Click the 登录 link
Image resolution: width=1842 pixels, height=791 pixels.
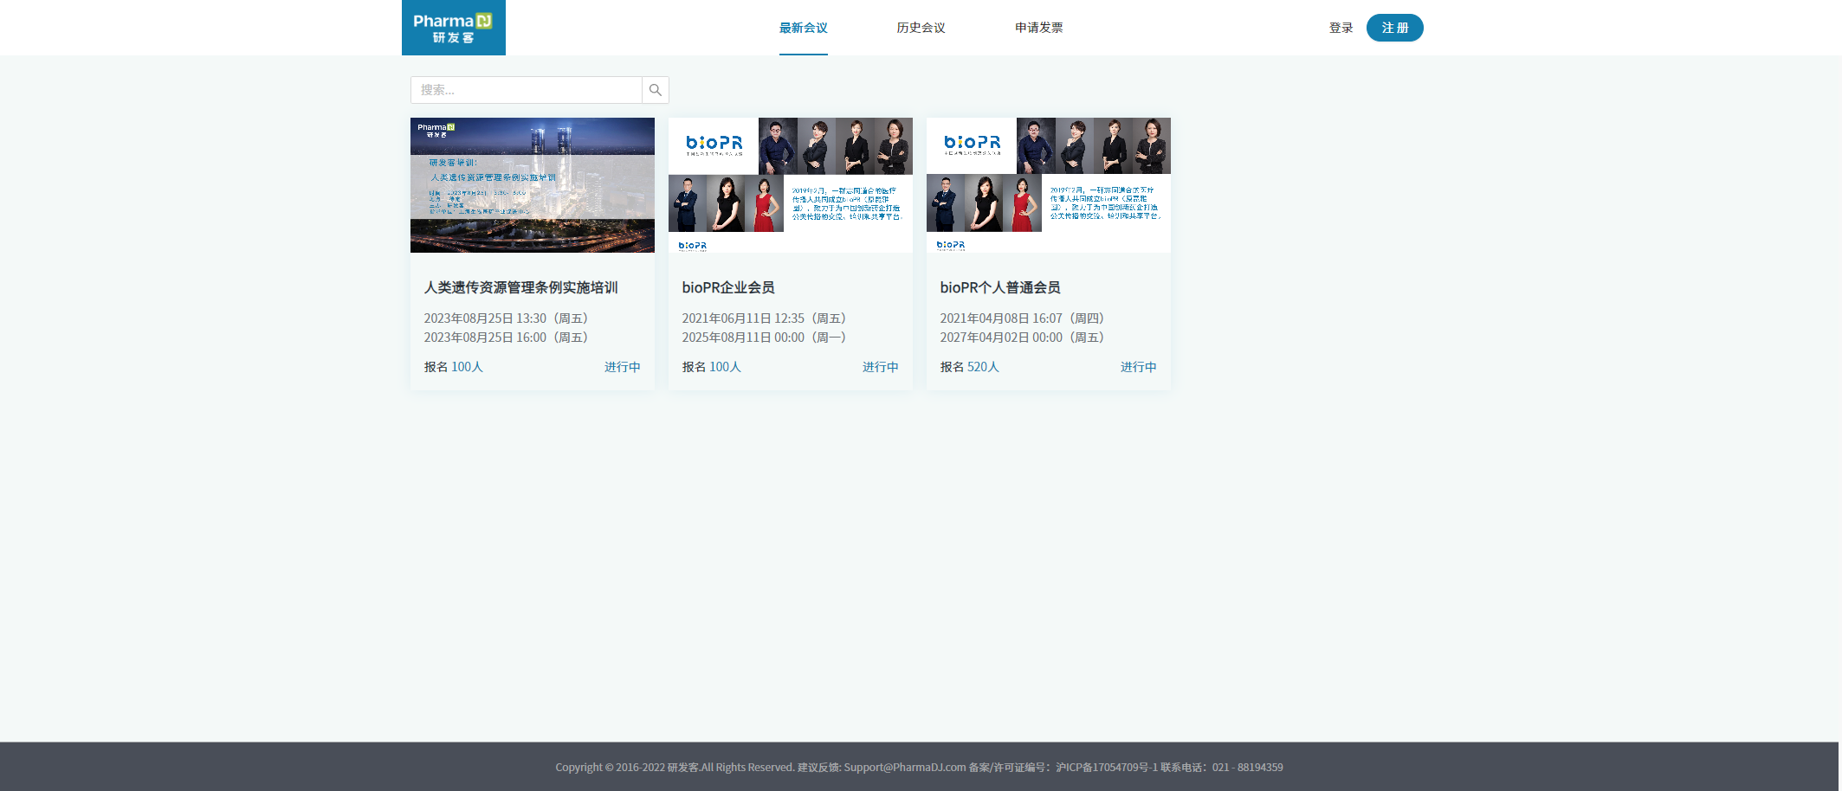1341,28
